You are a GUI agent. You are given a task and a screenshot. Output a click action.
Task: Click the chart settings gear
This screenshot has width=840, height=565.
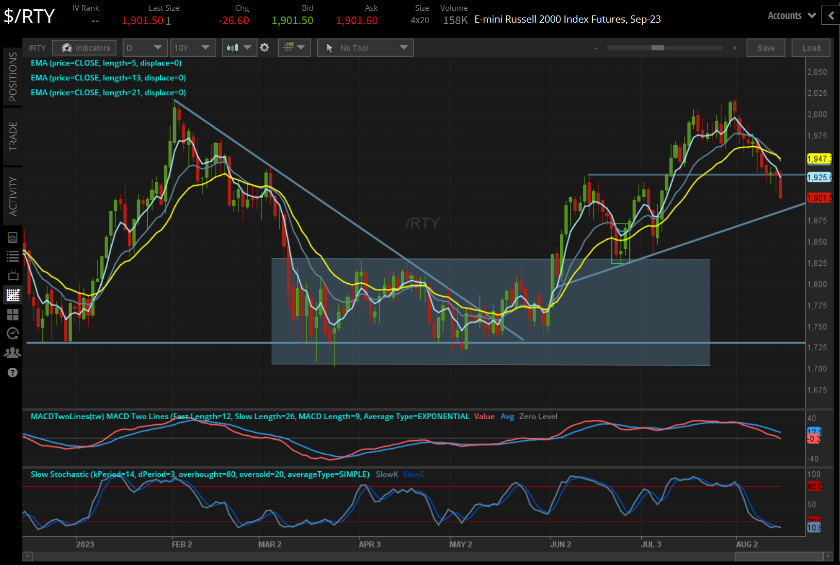coord(264,47)
